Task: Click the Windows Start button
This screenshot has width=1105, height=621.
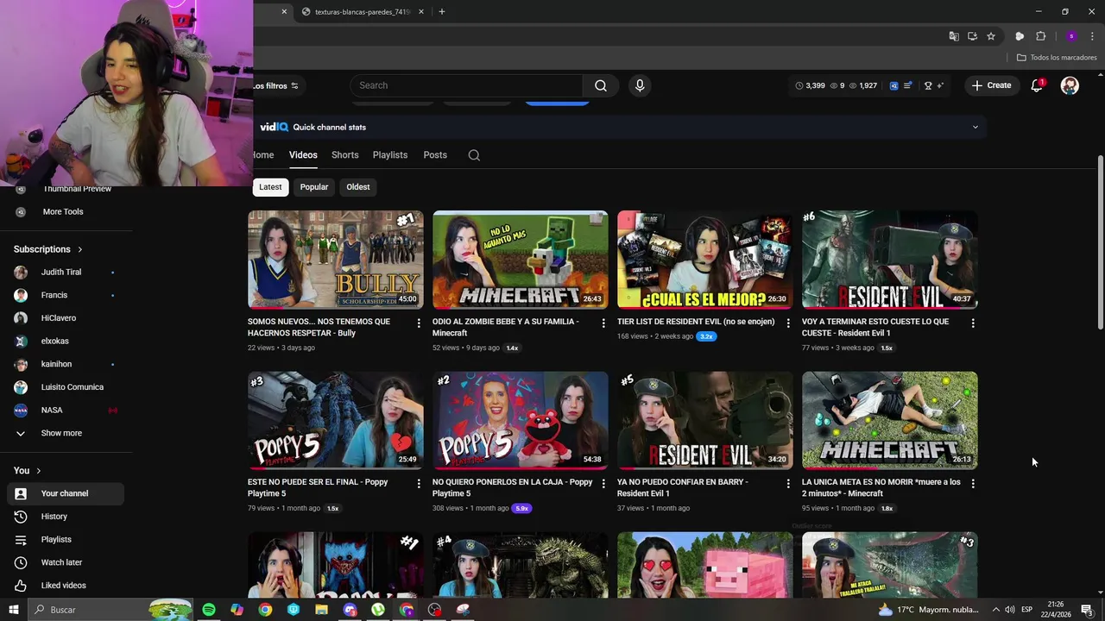Action: click(x=14, y=610)
